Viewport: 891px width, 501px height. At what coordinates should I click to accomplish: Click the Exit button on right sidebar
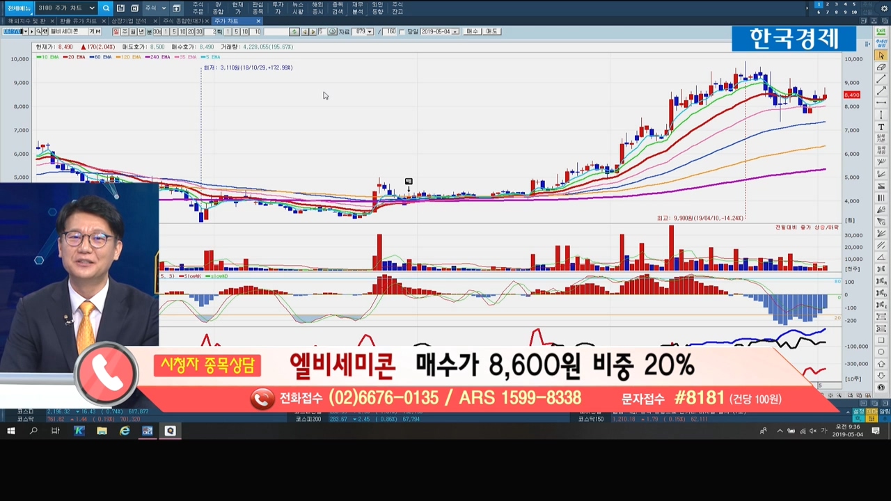click(x=881, y=32)
